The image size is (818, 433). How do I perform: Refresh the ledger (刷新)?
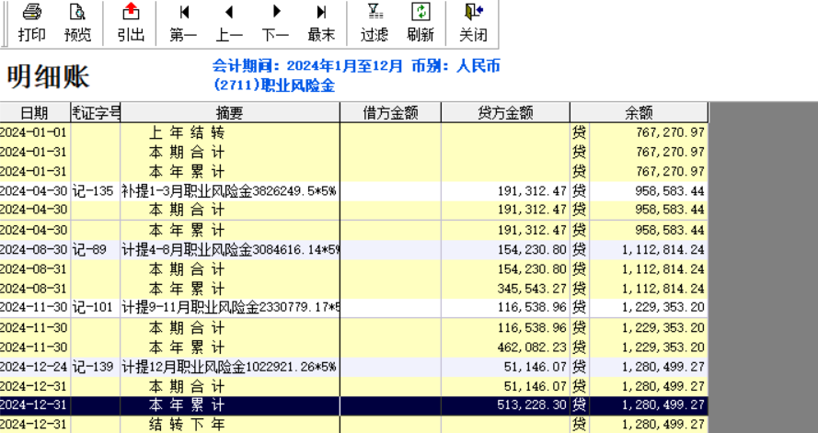tap(421, 23)
